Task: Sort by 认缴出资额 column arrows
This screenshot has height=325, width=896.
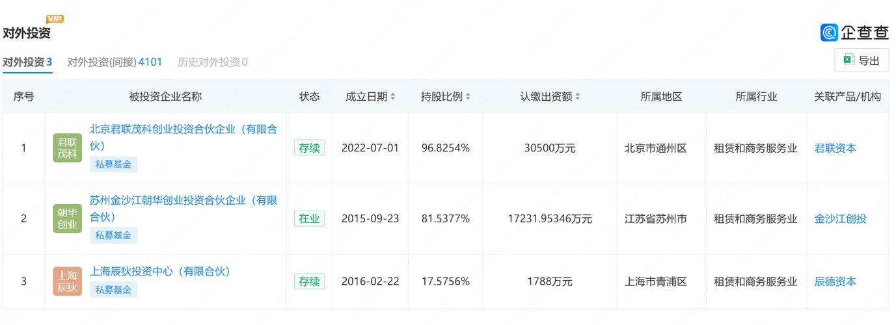Action: [577, 97]
